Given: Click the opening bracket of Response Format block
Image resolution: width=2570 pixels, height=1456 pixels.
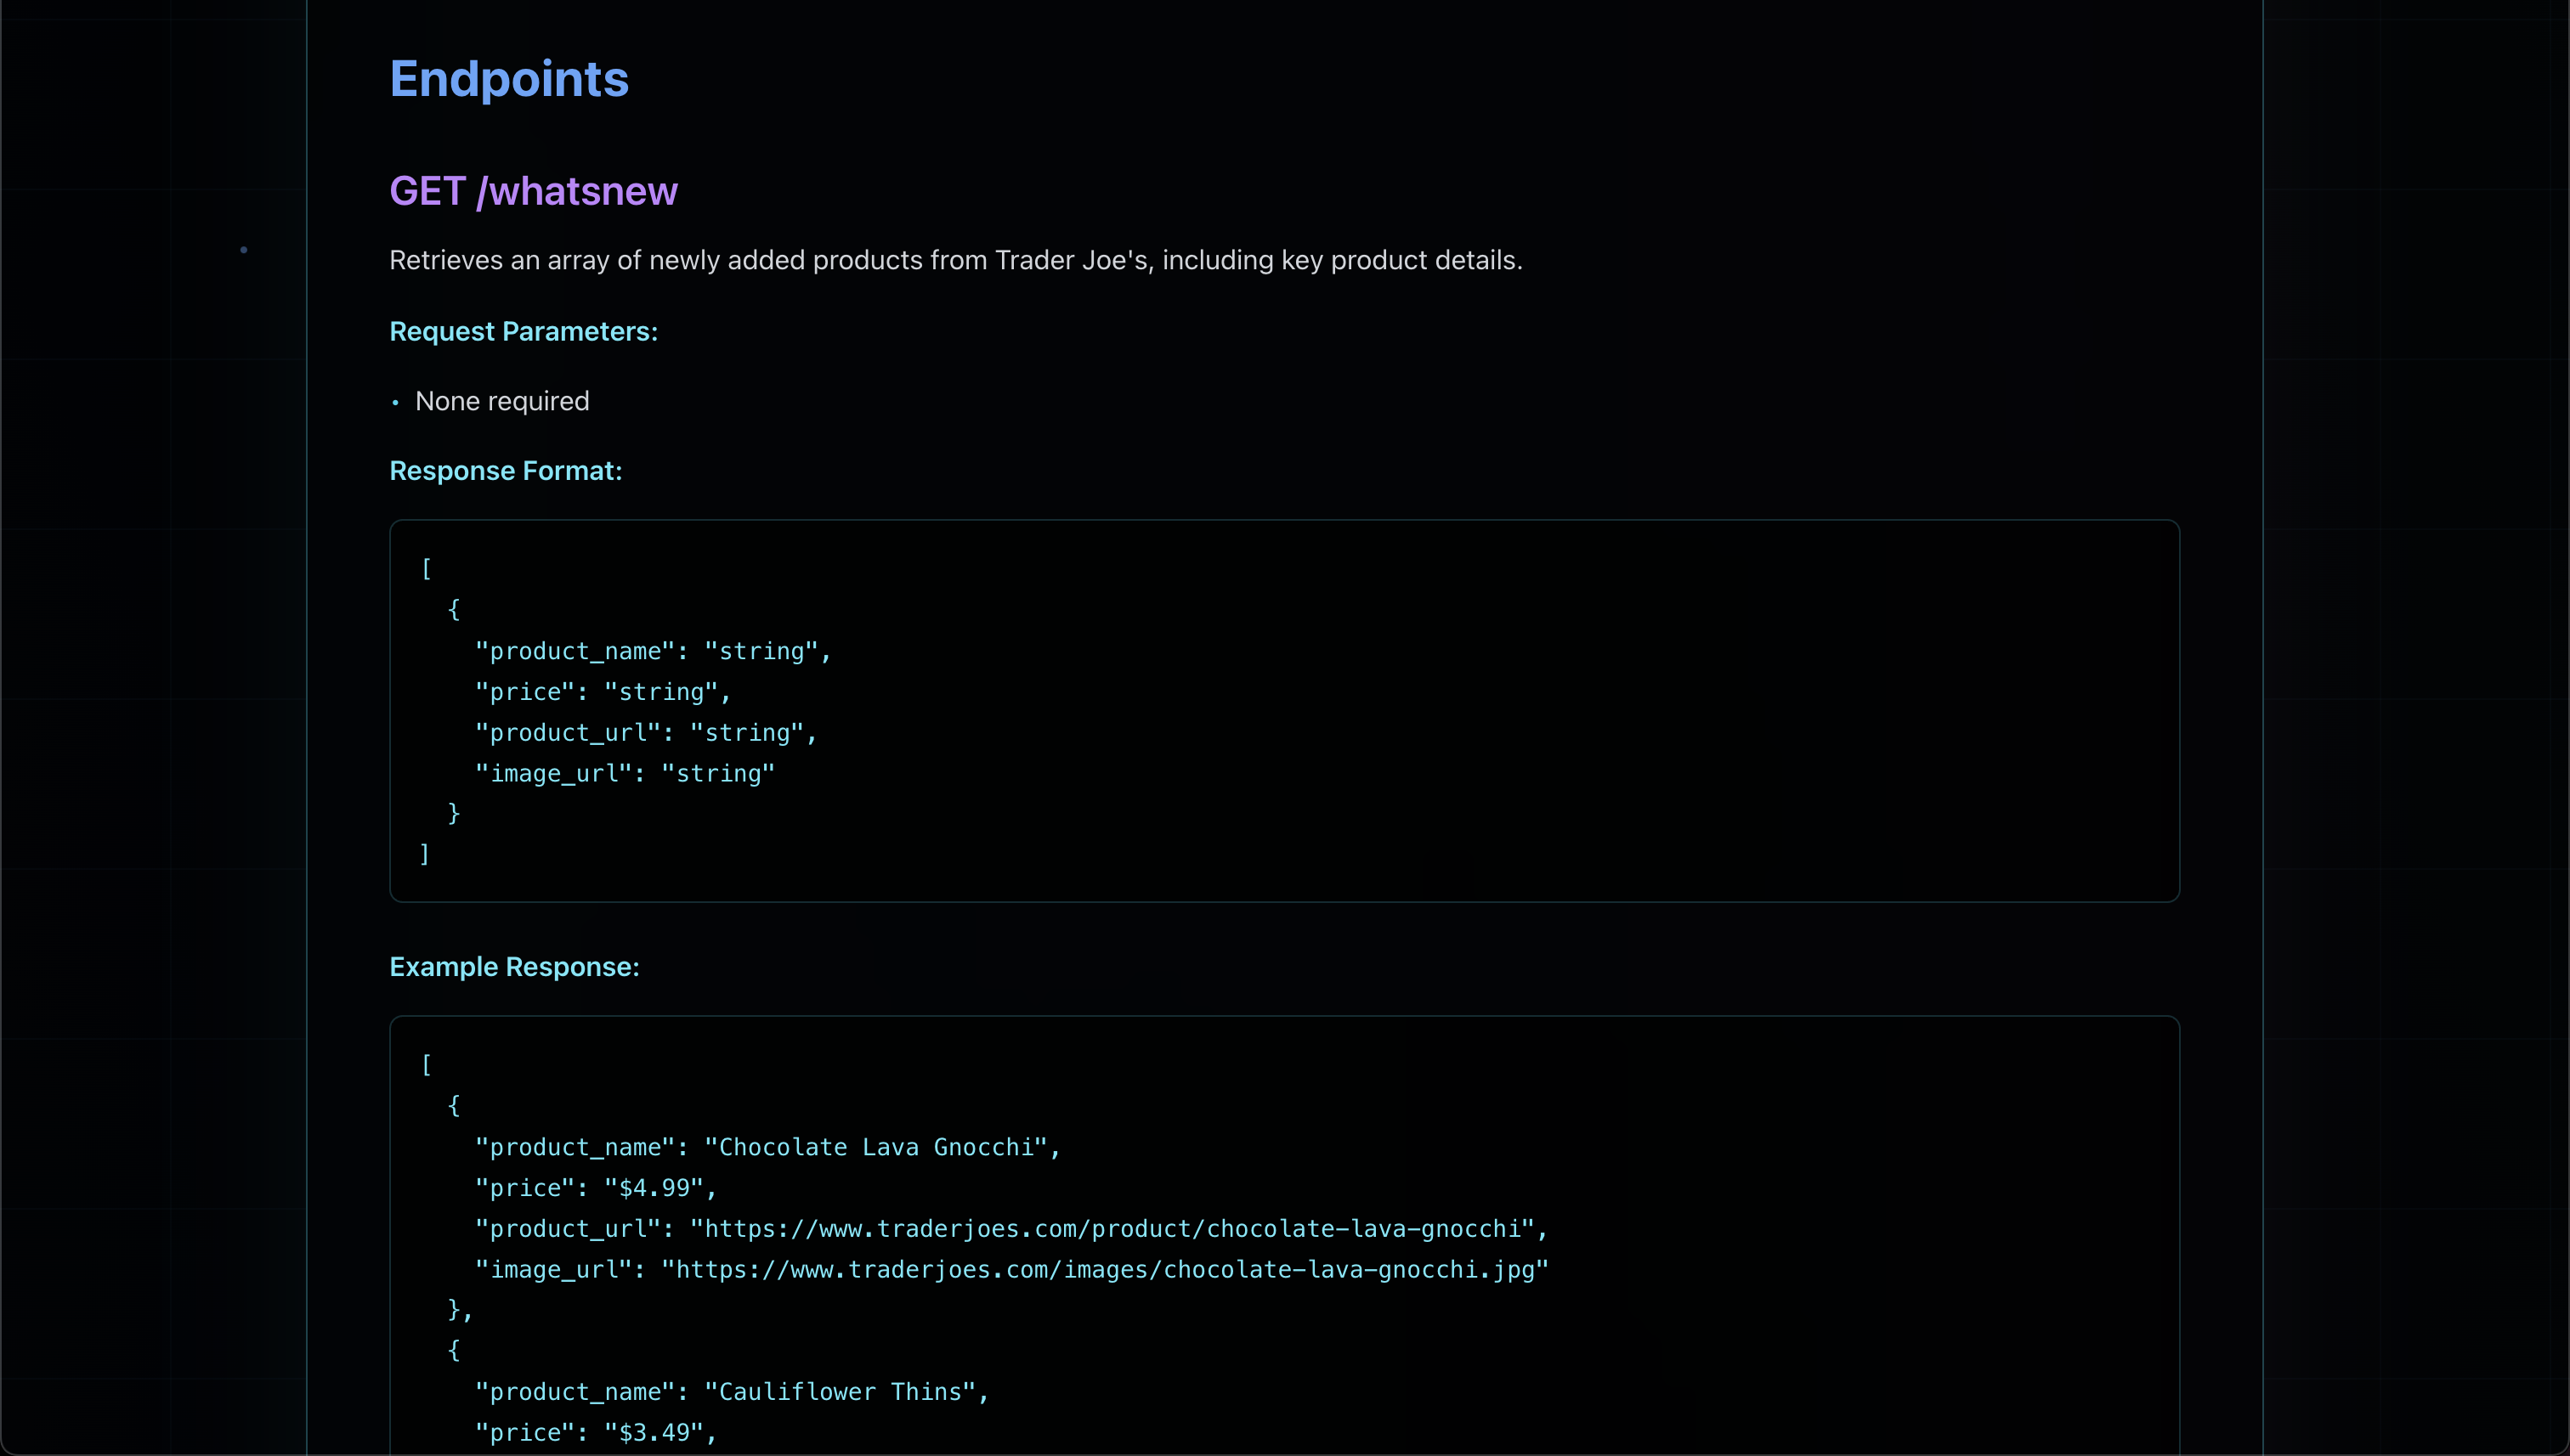Looking at the screenshot, I should point(426,569).
